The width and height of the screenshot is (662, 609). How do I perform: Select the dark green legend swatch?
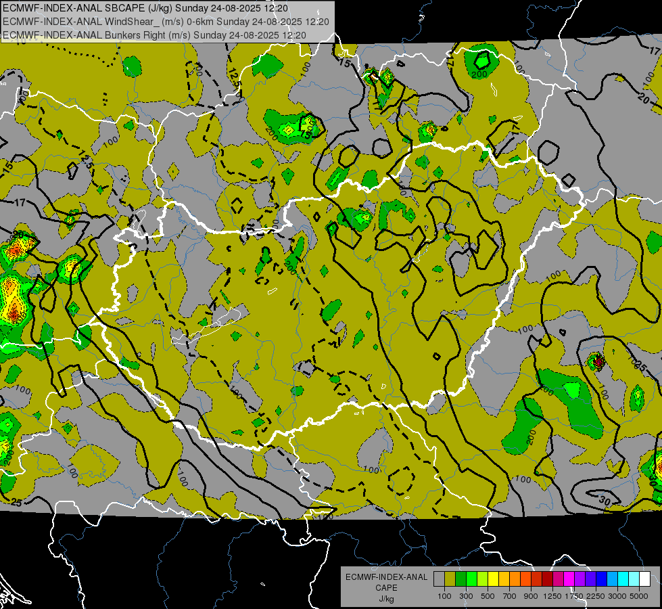pyautogui.click(x=461, y=579)
